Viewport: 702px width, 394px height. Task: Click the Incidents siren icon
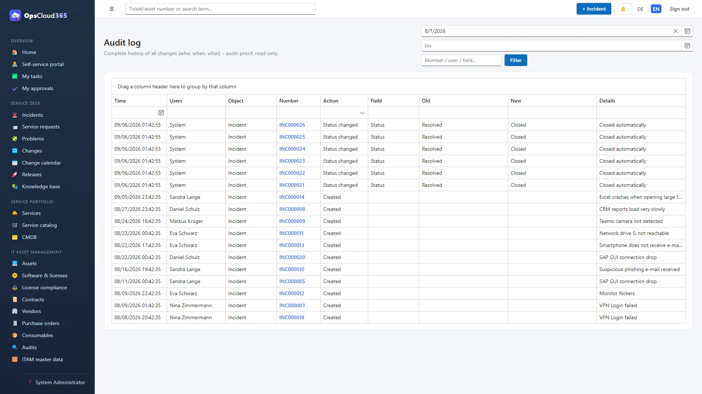(15, 115)
